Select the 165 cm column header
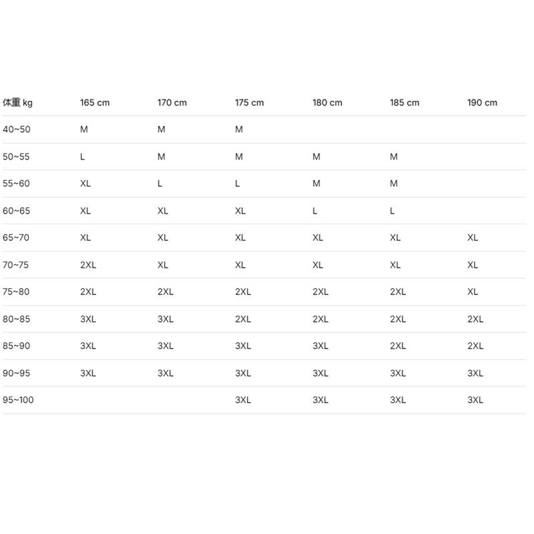 tap(95, 103)
